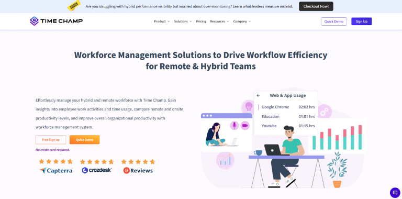Click the Sign Up button

361,21
